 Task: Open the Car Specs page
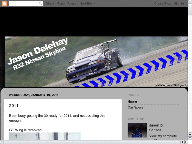pos(135,107)
